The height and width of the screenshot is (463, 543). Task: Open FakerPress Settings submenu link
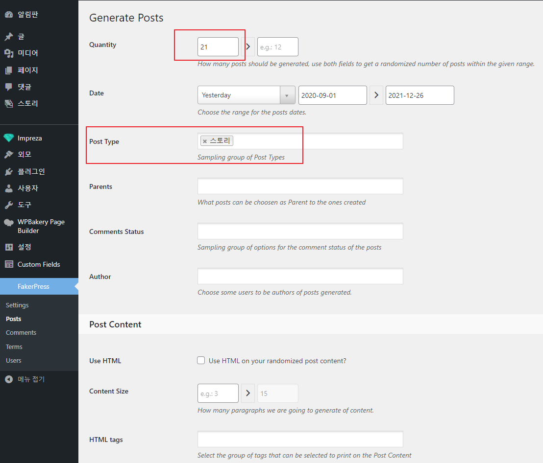[x=17, y=305]
